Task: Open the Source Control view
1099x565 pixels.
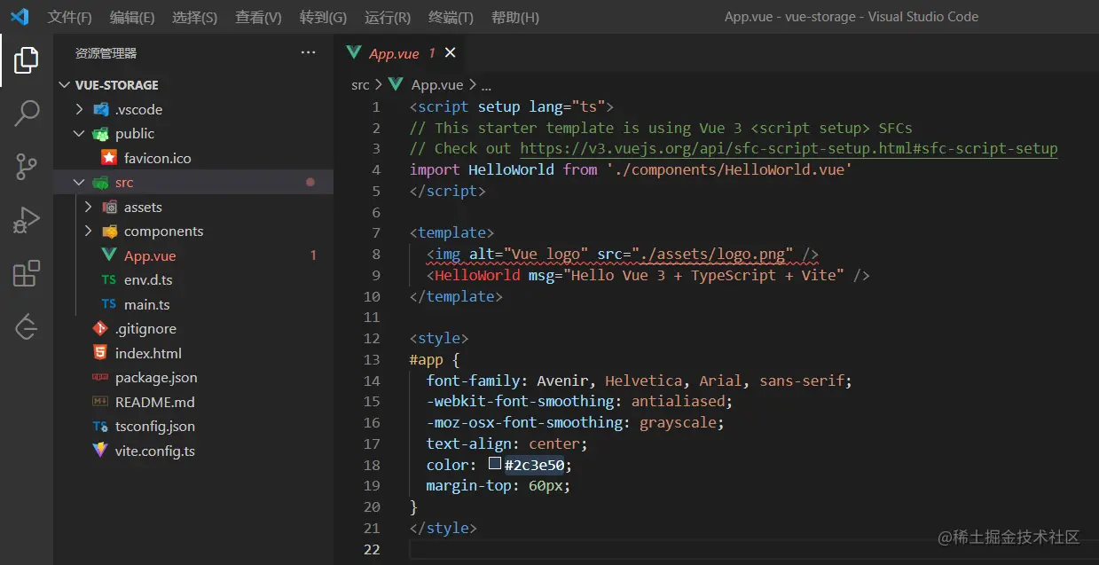Action: [27, 166]
